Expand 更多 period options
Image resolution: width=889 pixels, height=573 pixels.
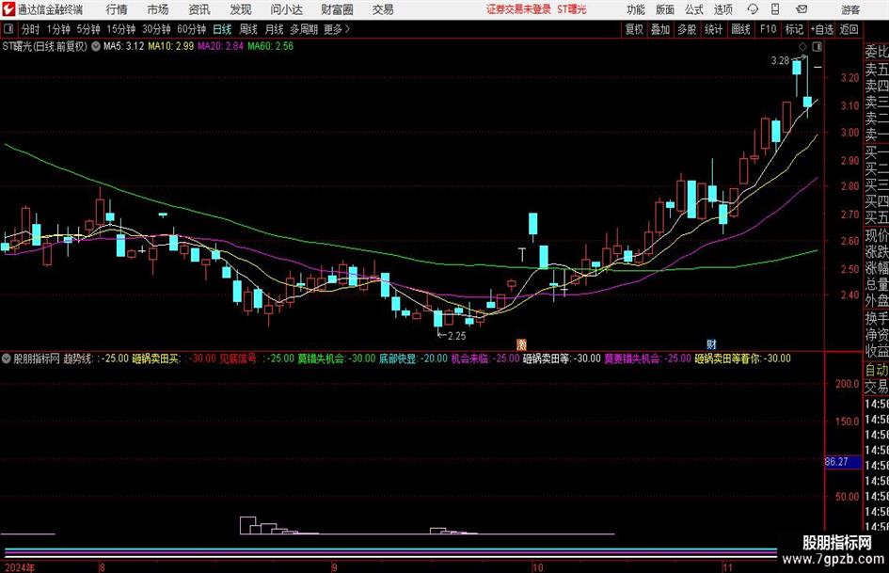(337, 29)
